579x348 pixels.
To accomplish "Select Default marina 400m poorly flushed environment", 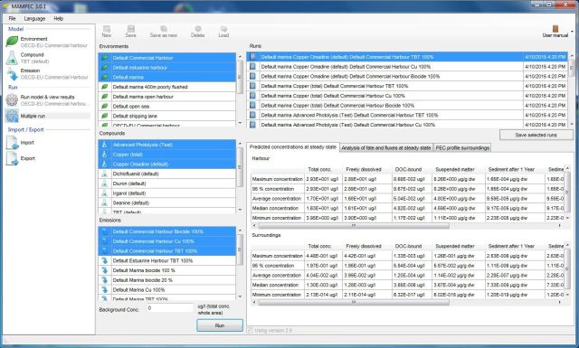I will click(166, 87).
